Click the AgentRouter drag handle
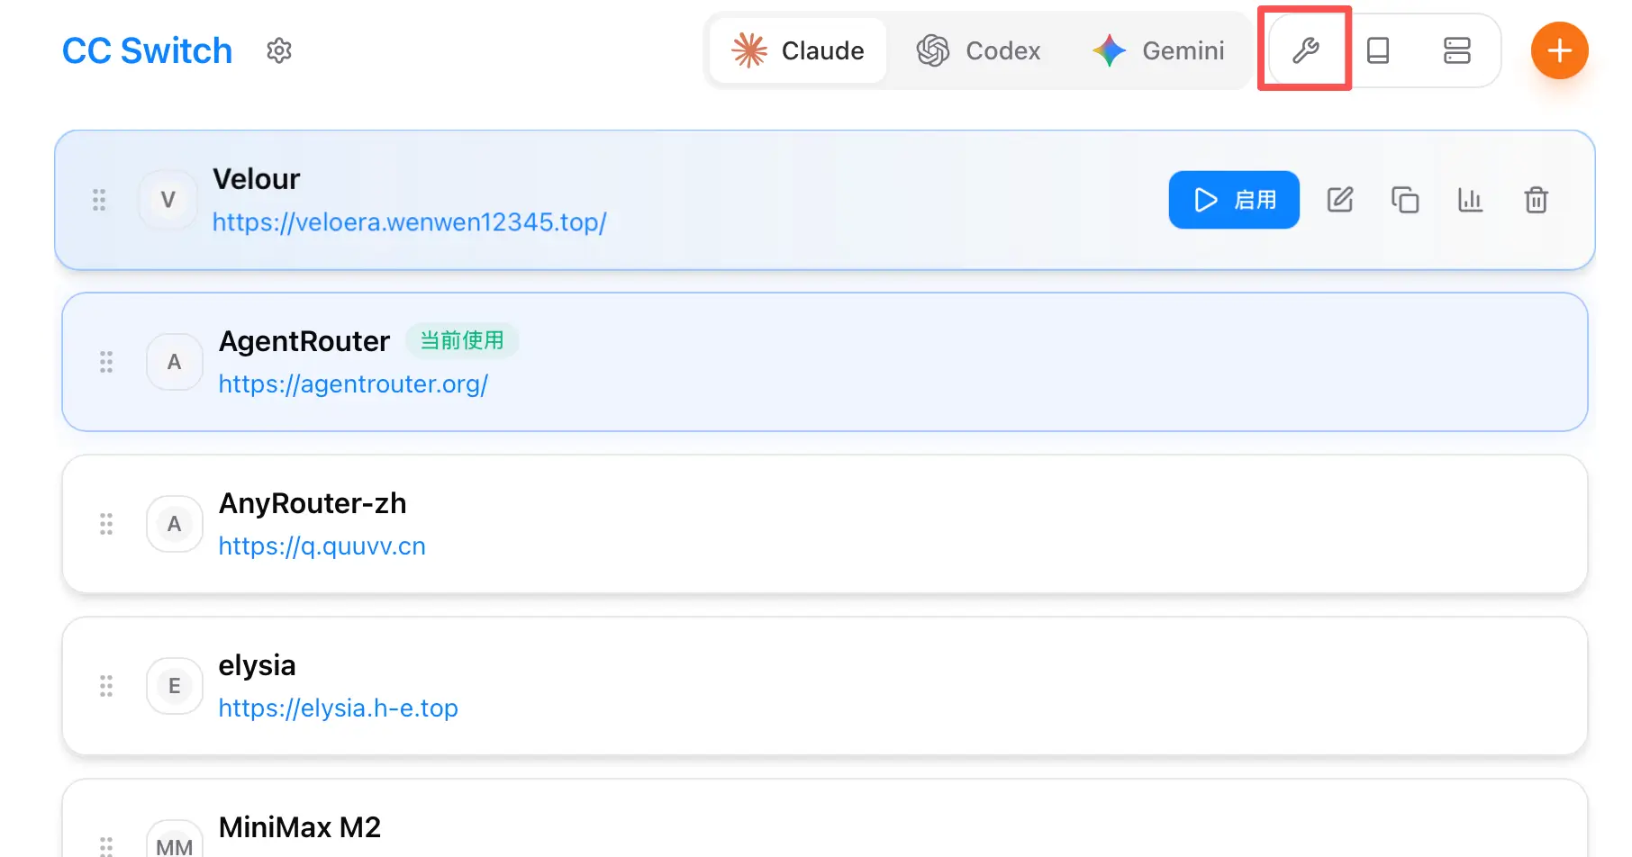This screenshot has width=1632, height=857. [x=106, y=362]
